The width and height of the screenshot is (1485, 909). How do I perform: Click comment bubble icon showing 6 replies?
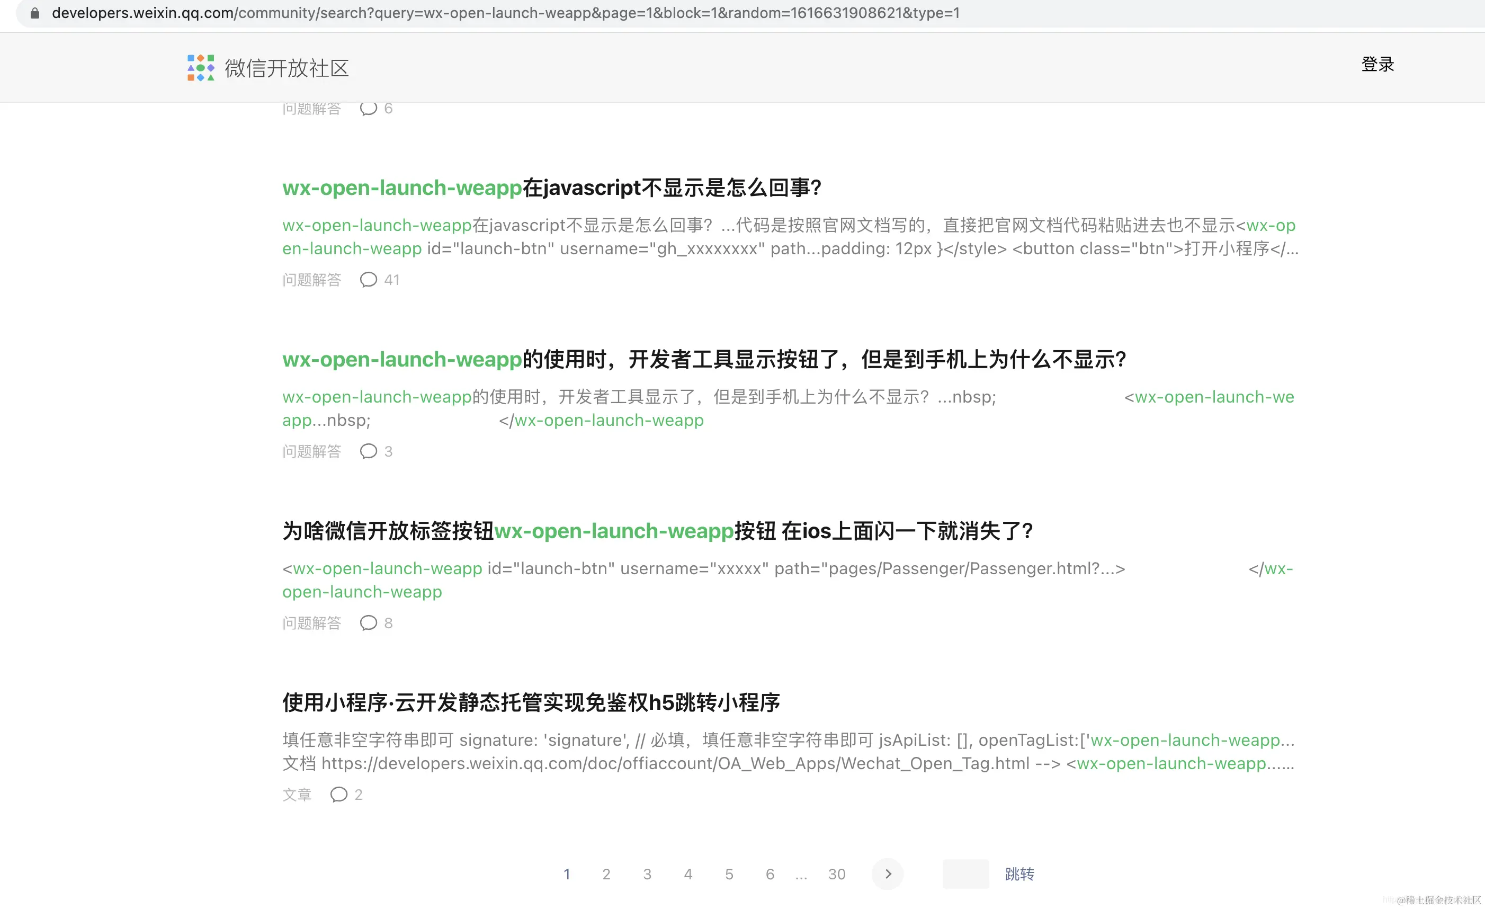[x=368, y=109]
